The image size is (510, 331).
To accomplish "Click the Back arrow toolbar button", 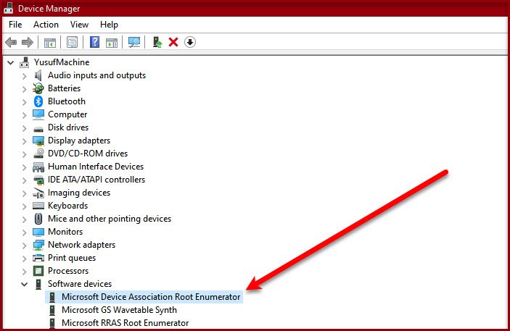I will pos(11,42).
